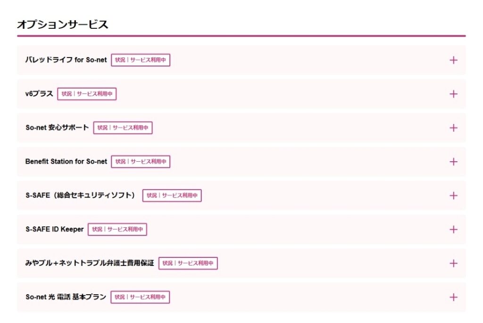Click the サービス利用中 badge for S-SAFE ID Keeper
Screen dimensions: 483x323
[x=117, y=229]
